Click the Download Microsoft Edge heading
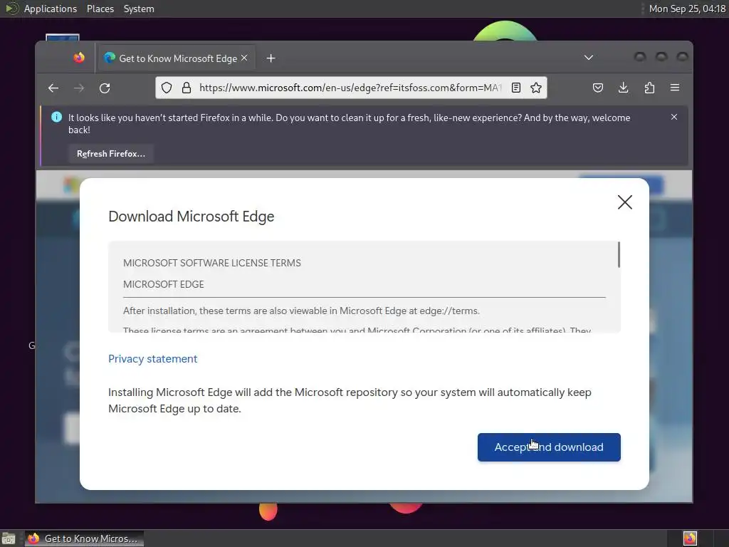Viewport: 729px width, 547px height. 191,217
